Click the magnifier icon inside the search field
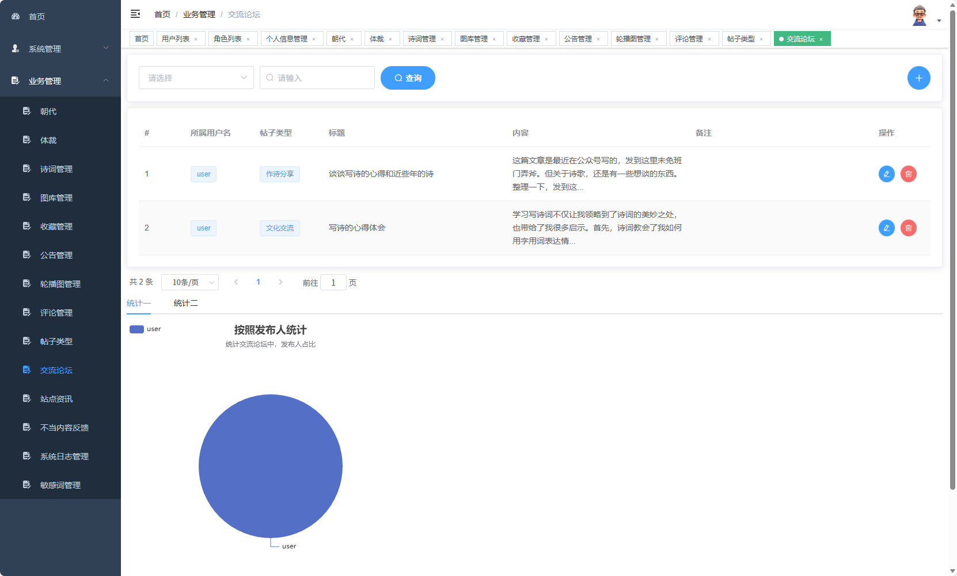This screenshot has height=576, width=957. (x=271, y=78)
